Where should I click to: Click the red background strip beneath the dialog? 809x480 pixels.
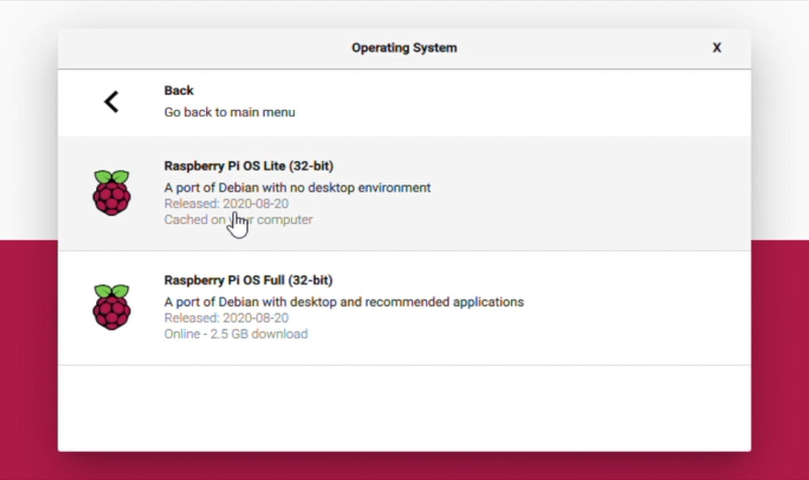coord(404,467)
